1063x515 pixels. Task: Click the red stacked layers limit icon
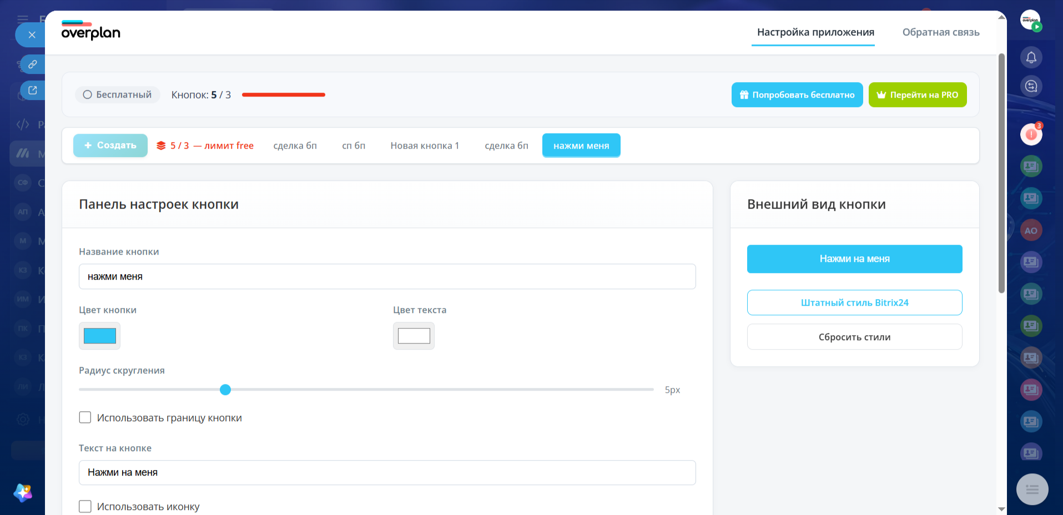161,145
